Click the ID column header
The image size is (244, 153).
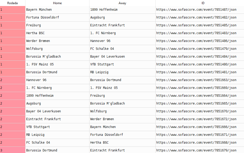[x=200, y=3]
